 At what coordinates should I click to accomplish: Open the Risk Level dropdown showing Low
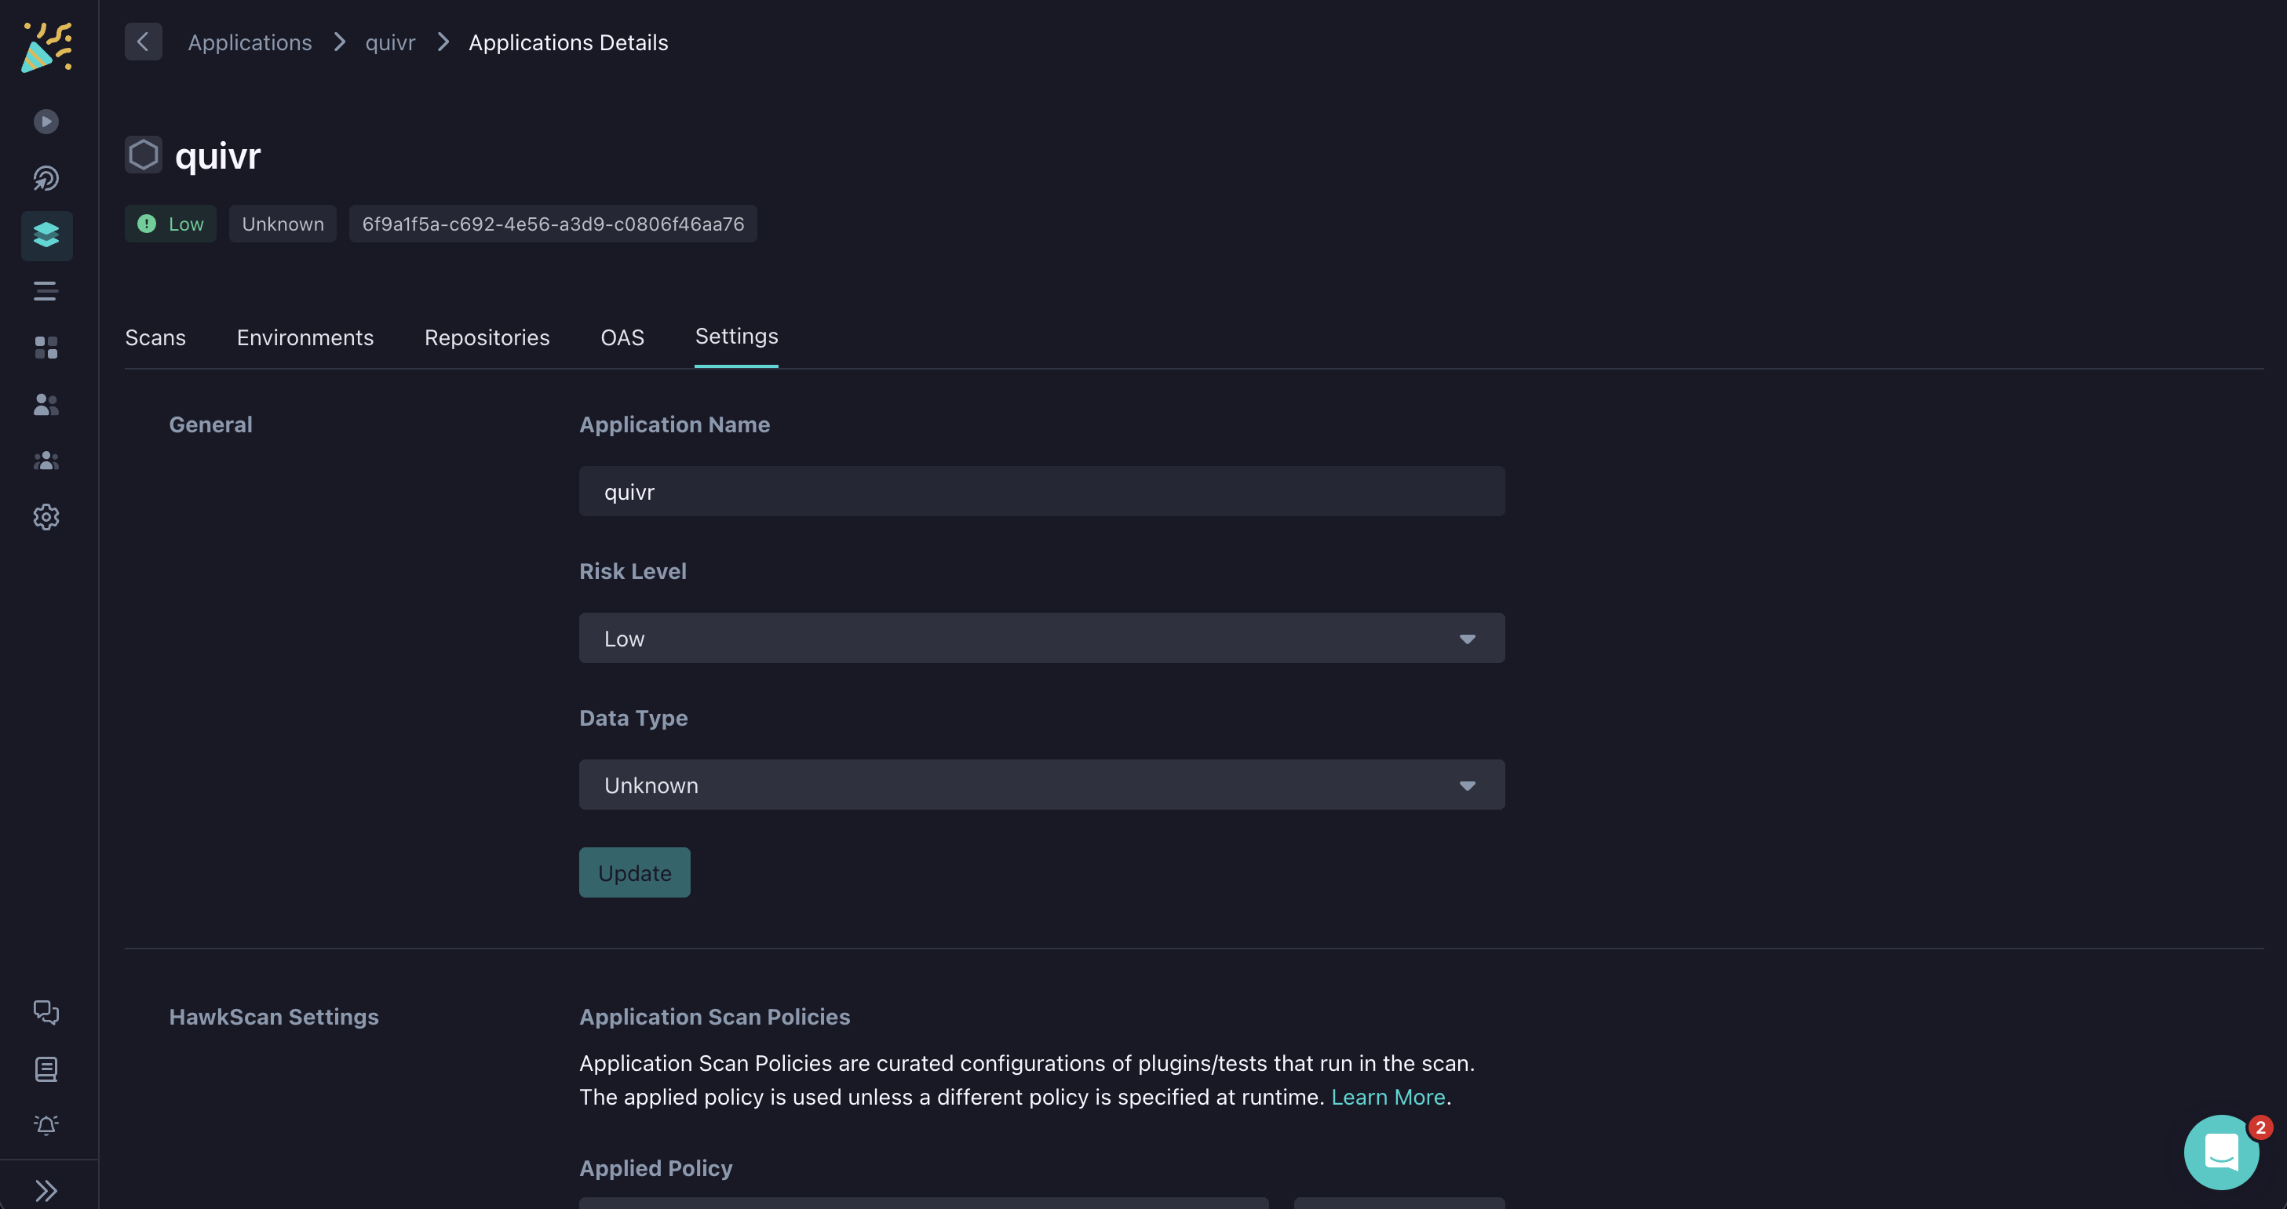[1041, 637]
